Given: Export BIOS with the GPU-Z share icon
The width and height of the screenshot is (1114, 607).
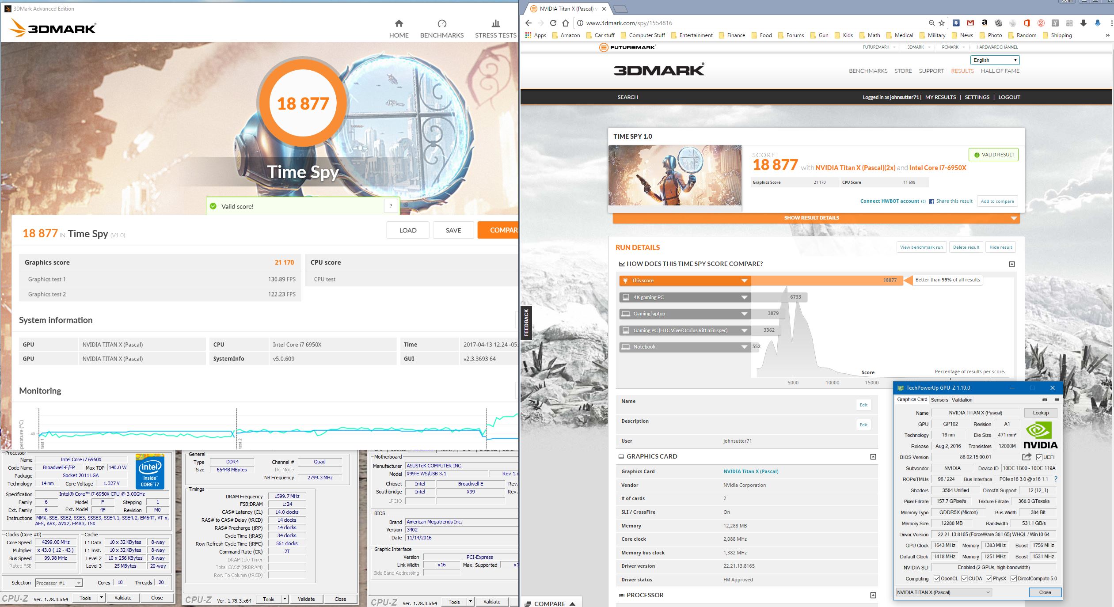Looking at the screenshot, I should [x=1027, y=457].
